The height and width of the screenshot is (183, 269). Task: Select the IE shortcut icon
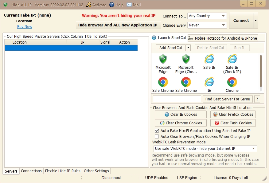[209, 83]
